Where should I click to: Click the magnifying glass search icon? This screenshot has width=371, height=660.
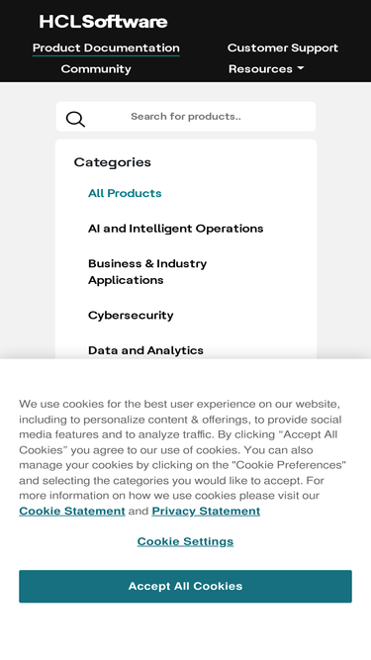coord(75,119)
